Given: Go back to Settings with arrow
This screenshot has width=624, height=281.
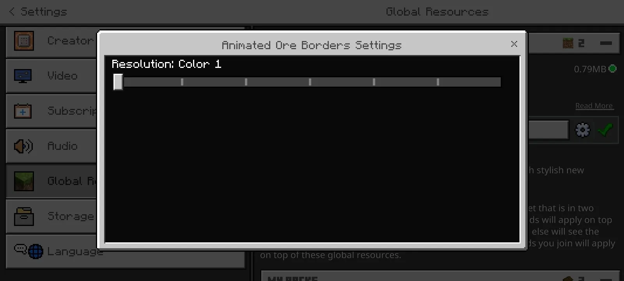Looking at the screenshot, I should coord(12,12).
